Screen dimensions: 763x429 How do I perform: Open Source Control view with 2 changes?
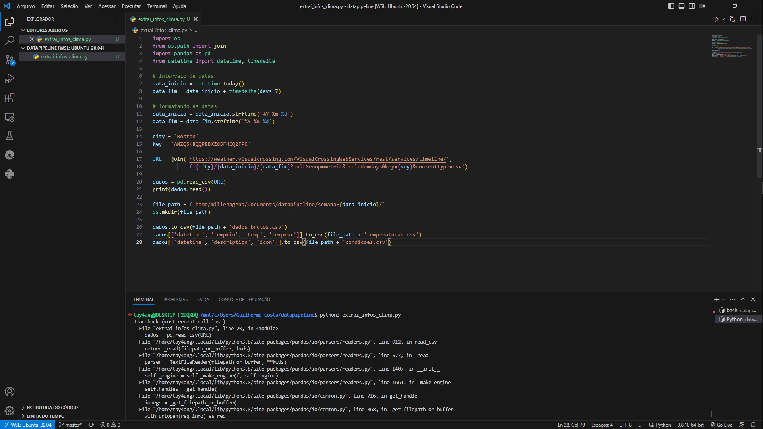(x=10, y=60)
